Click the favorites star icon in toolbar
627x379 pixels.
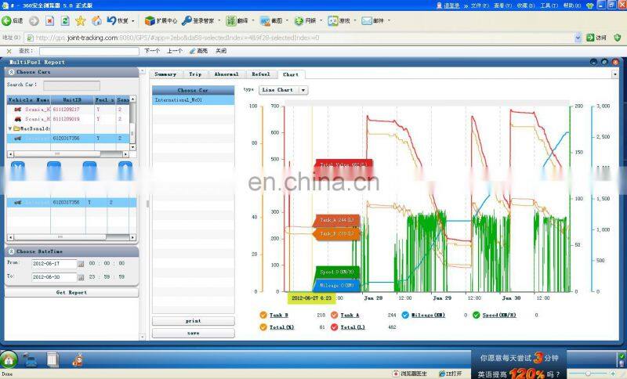(80, 20)
